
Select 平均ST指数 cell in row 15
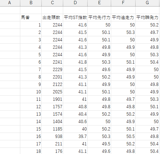(75, 129)
